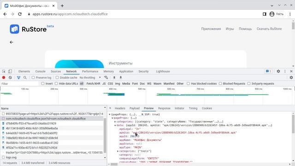Viewport: 295px width, 166px height.
Task: Select the logo.svg request
Action: 11,157
